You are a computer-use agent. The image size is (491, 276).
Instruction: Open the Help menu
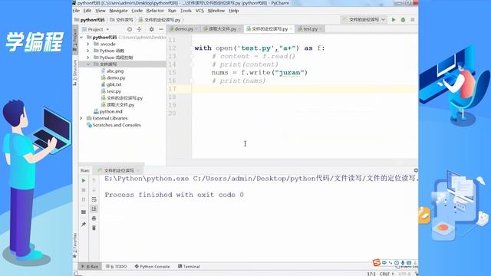(233, 11)
